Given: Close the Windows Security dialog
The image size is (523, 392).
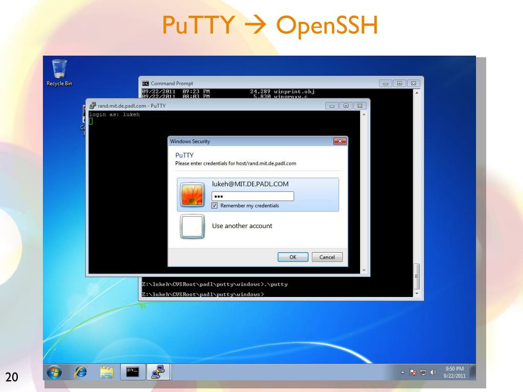Looking at the screenshot, I should click(340, 141).
